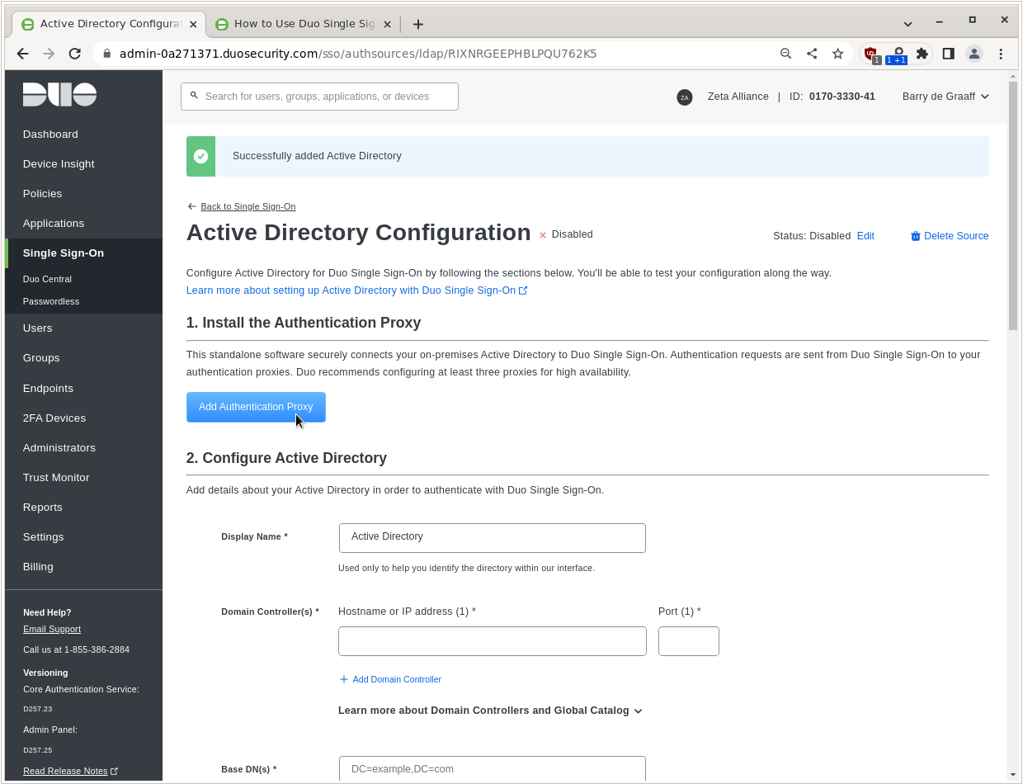The image size is (1023, 784).
Task: Click Back to Single Sign-On link
Action: point(247,206)
